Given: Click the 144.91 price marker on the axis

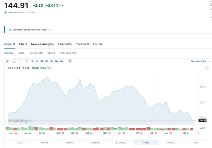Looking at the screenshot, I should coord(202,120).
